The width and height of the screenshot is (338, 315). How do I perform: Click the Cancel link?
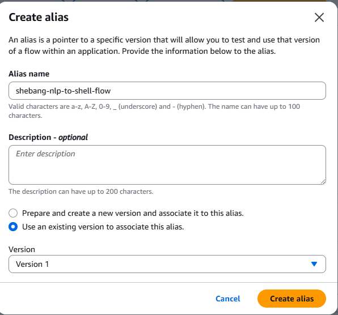pyautogui.click(x=228, y=299)
